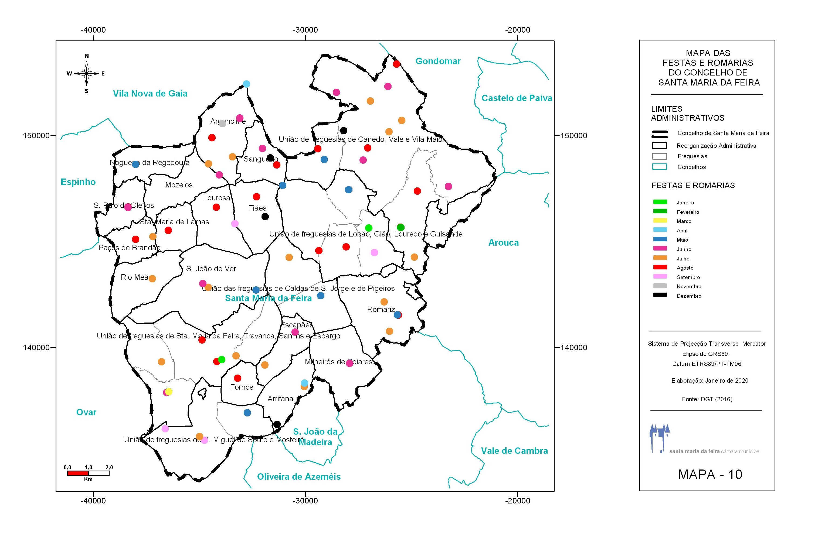Click the Janeiro bright green legend swatch
Image resolution: width=818 pixels, height=545 pixels.
[x=660, y=202]
